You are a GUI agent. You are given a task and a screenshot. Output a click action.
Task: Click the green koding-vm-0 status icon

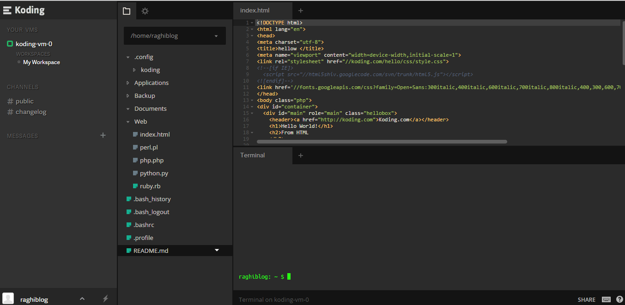10,44
